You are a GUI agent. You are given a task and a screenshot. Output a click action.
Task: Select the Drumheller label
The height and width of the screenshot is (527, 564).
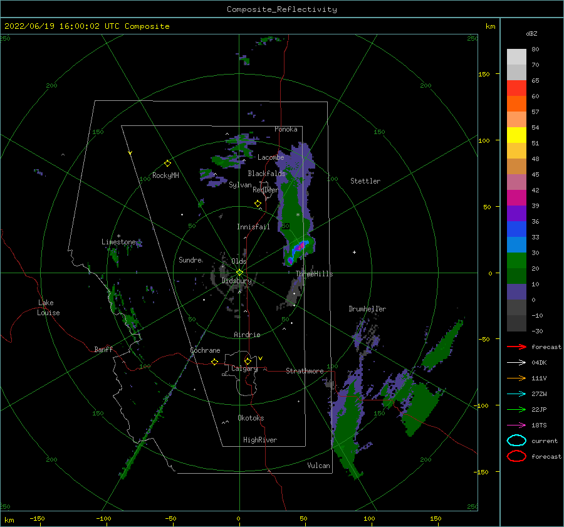(367, 309)
